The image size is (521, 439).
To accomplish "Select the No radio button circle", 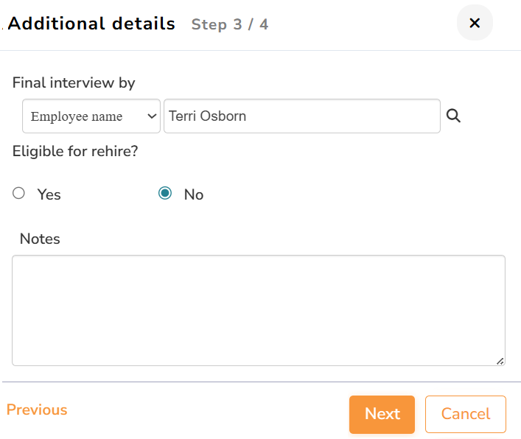I will pyautogui.click(x=166, y=194).
